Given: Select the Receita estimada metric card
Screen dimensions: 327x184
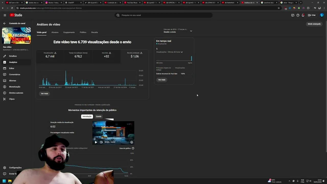Looking at the screenshot, I should 135,56.
